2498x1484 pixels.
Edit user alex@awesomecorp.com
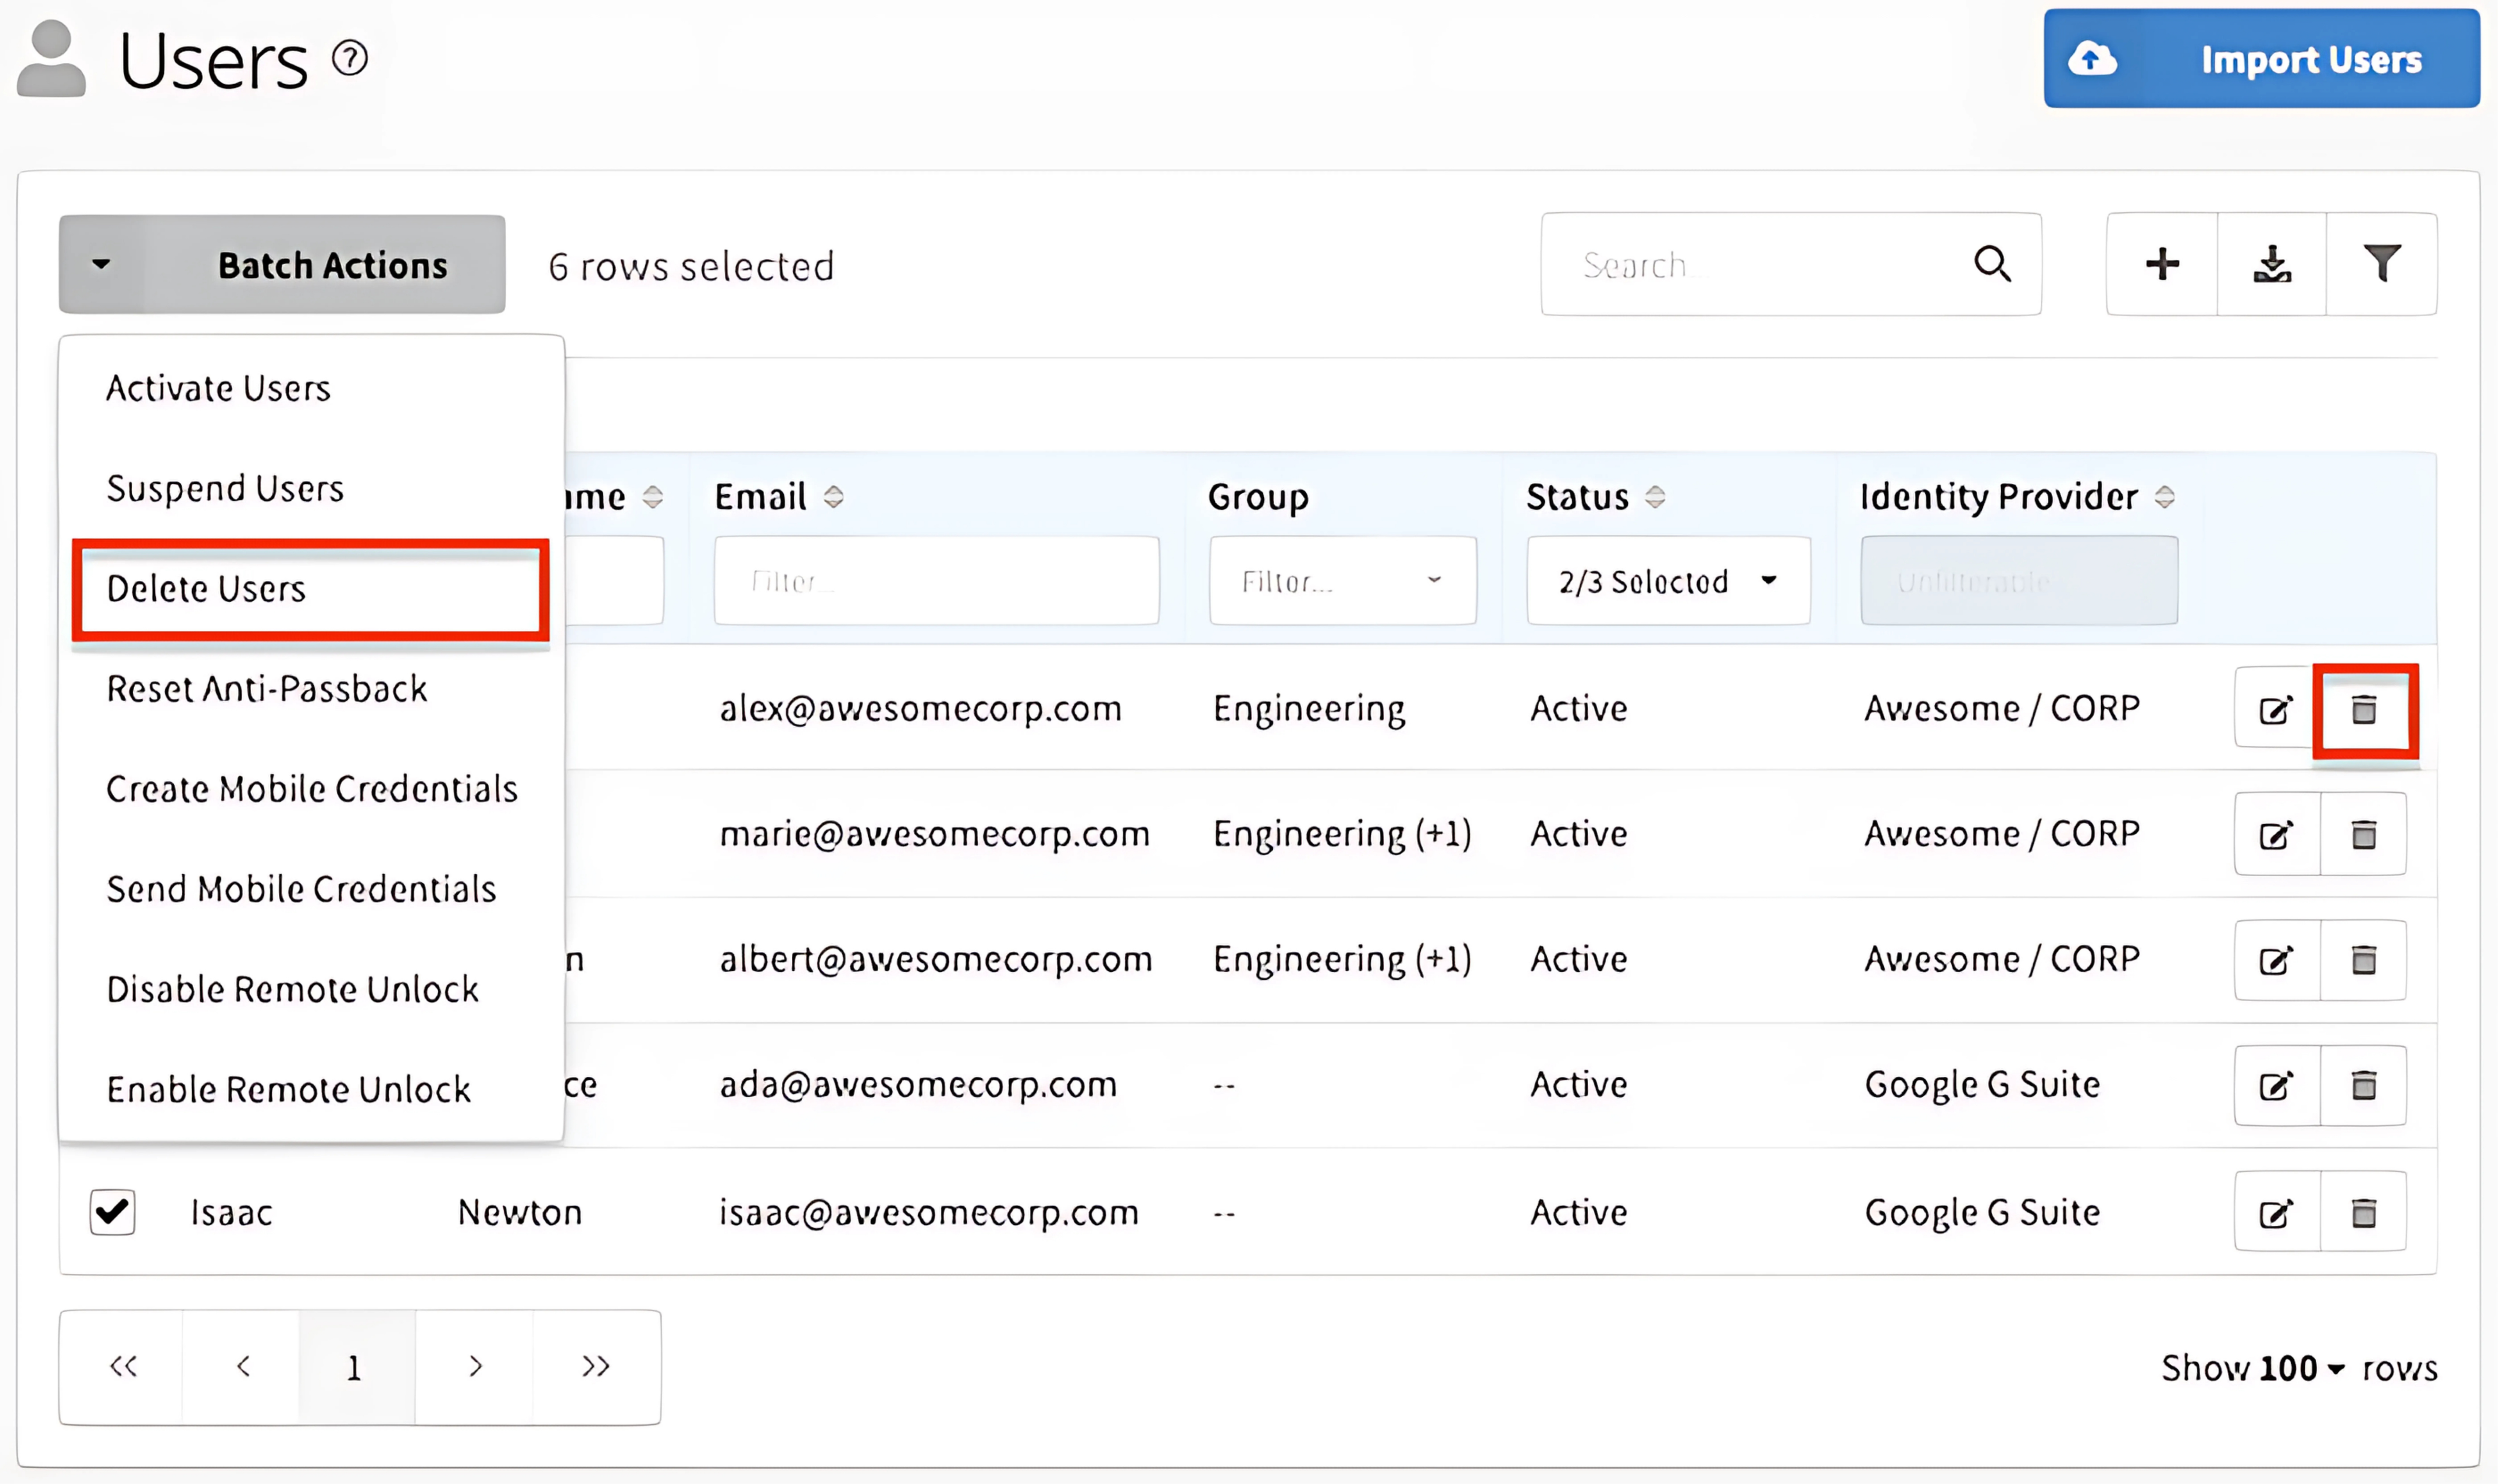tap(2276, 709)
